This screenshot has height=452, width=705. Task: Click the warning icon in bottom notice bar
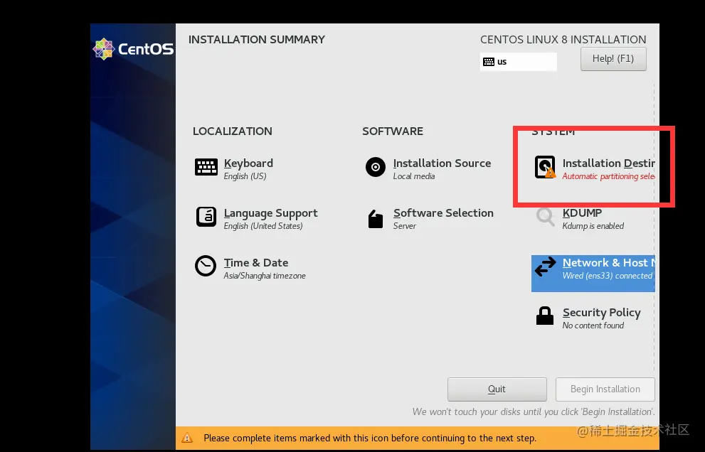(187, 438)
